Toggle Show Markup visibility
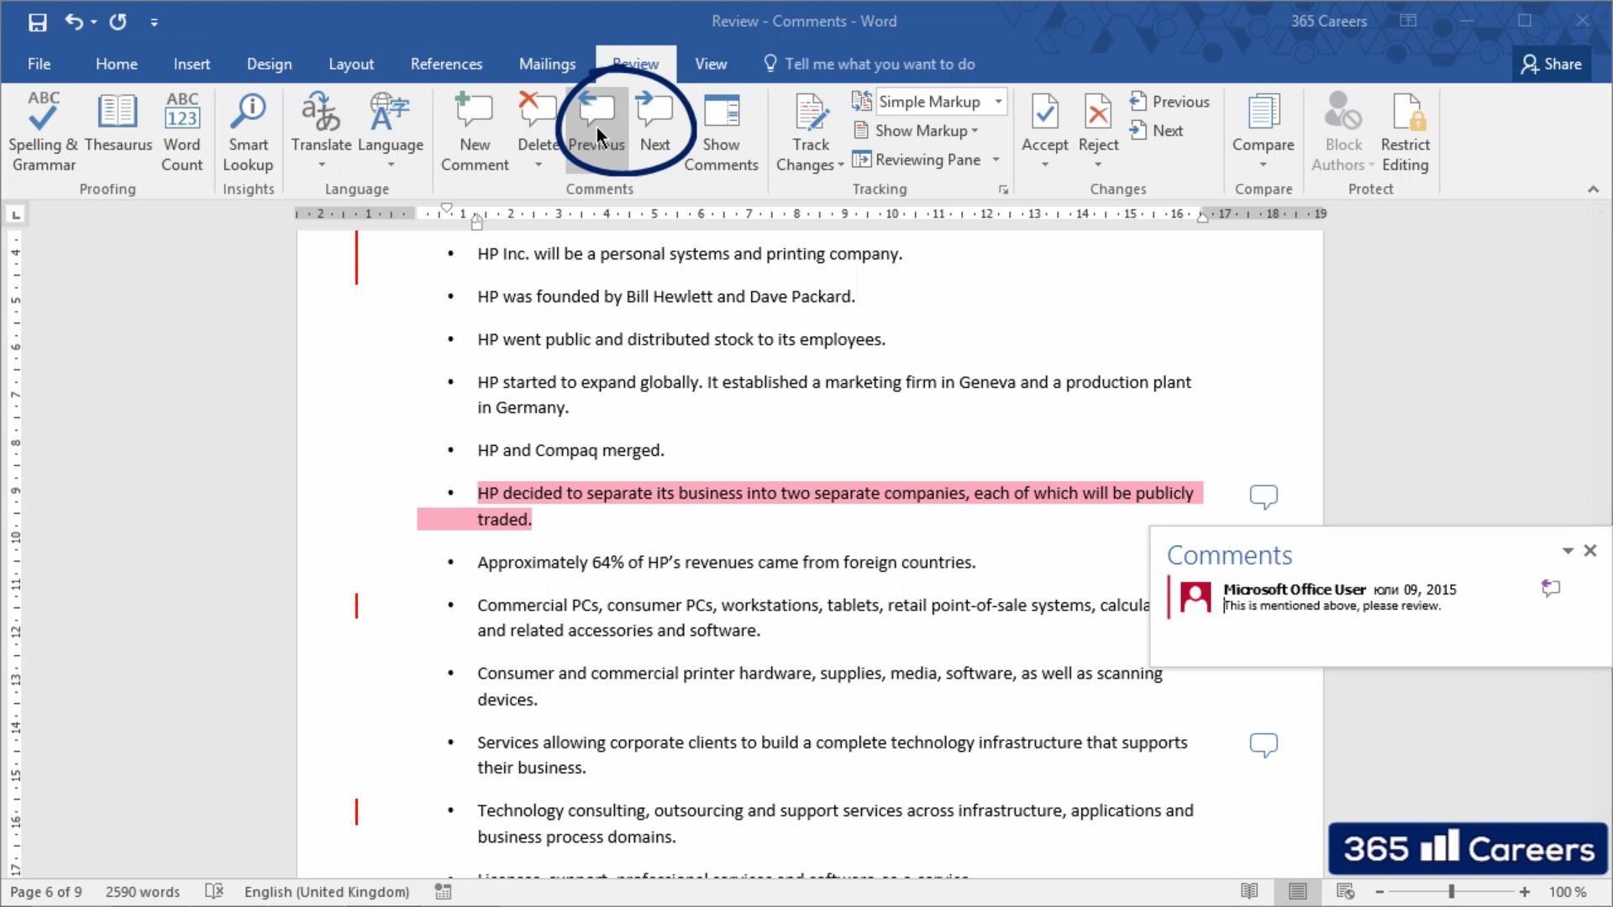Image resolution: width=1613 pixels, height=907 pixels. click(x=921, y=129)
